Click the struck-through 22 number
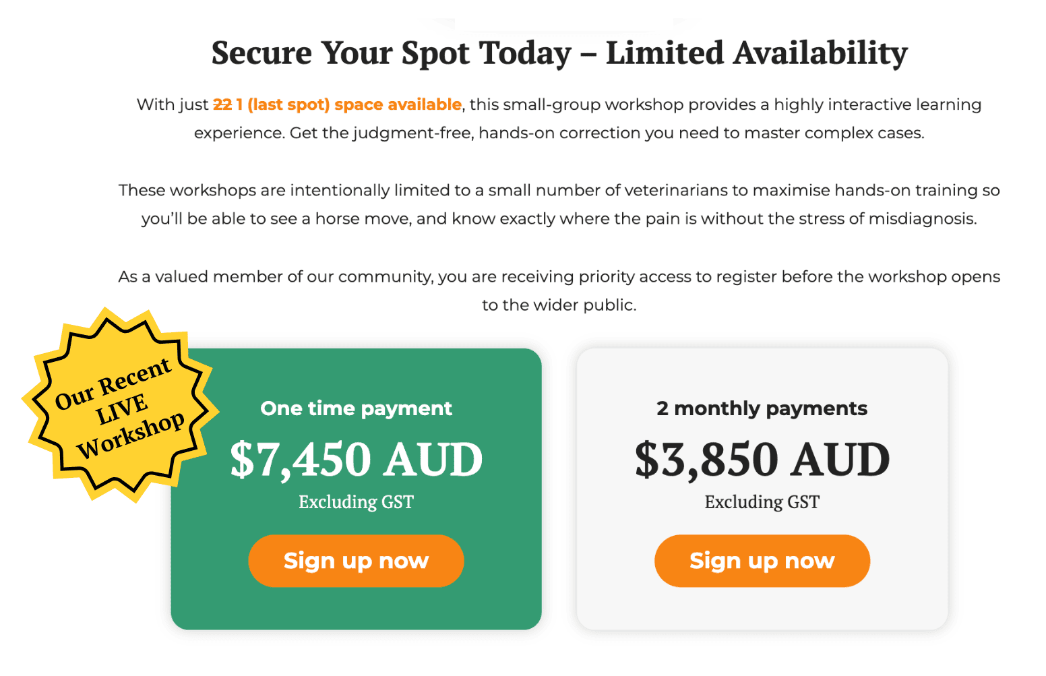The height and width of the screenshot is (676, 1046). coord(222,104)
